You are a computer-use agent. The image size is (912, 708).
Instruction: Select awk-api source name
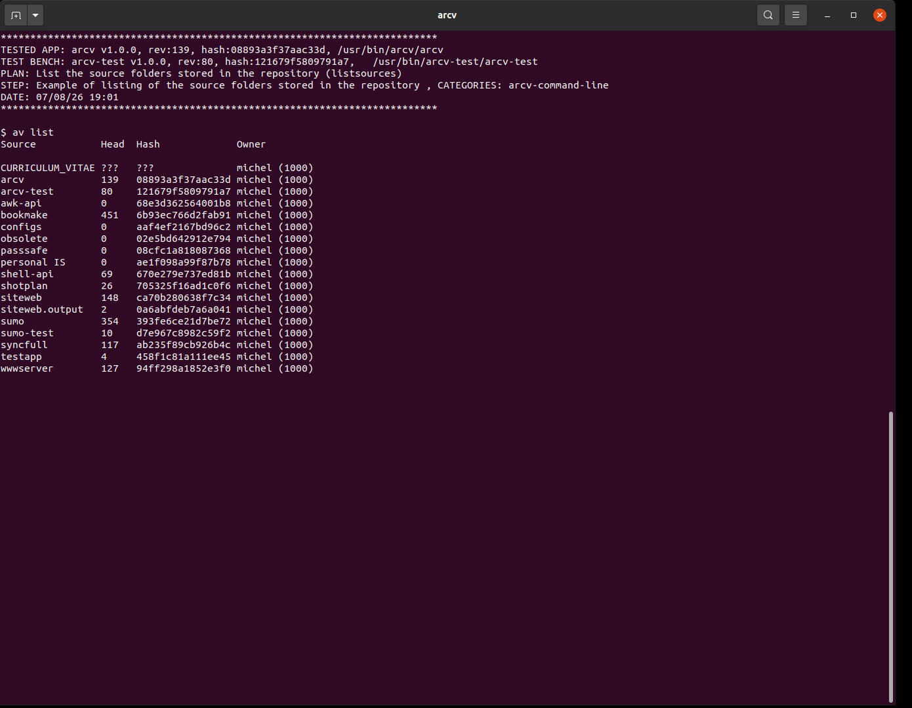21,203
